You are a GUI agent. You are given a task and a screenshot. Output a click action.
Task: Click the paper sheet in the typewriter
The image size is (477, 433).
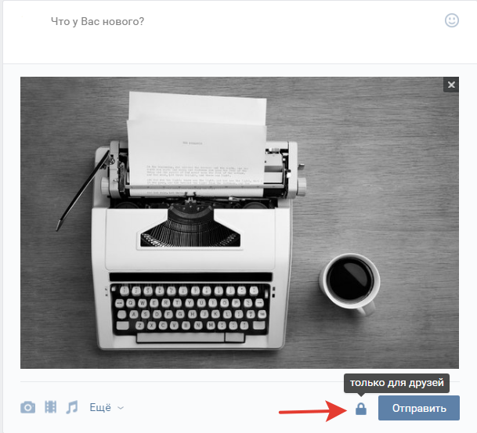pyautogui.click(x=197, y=143)
